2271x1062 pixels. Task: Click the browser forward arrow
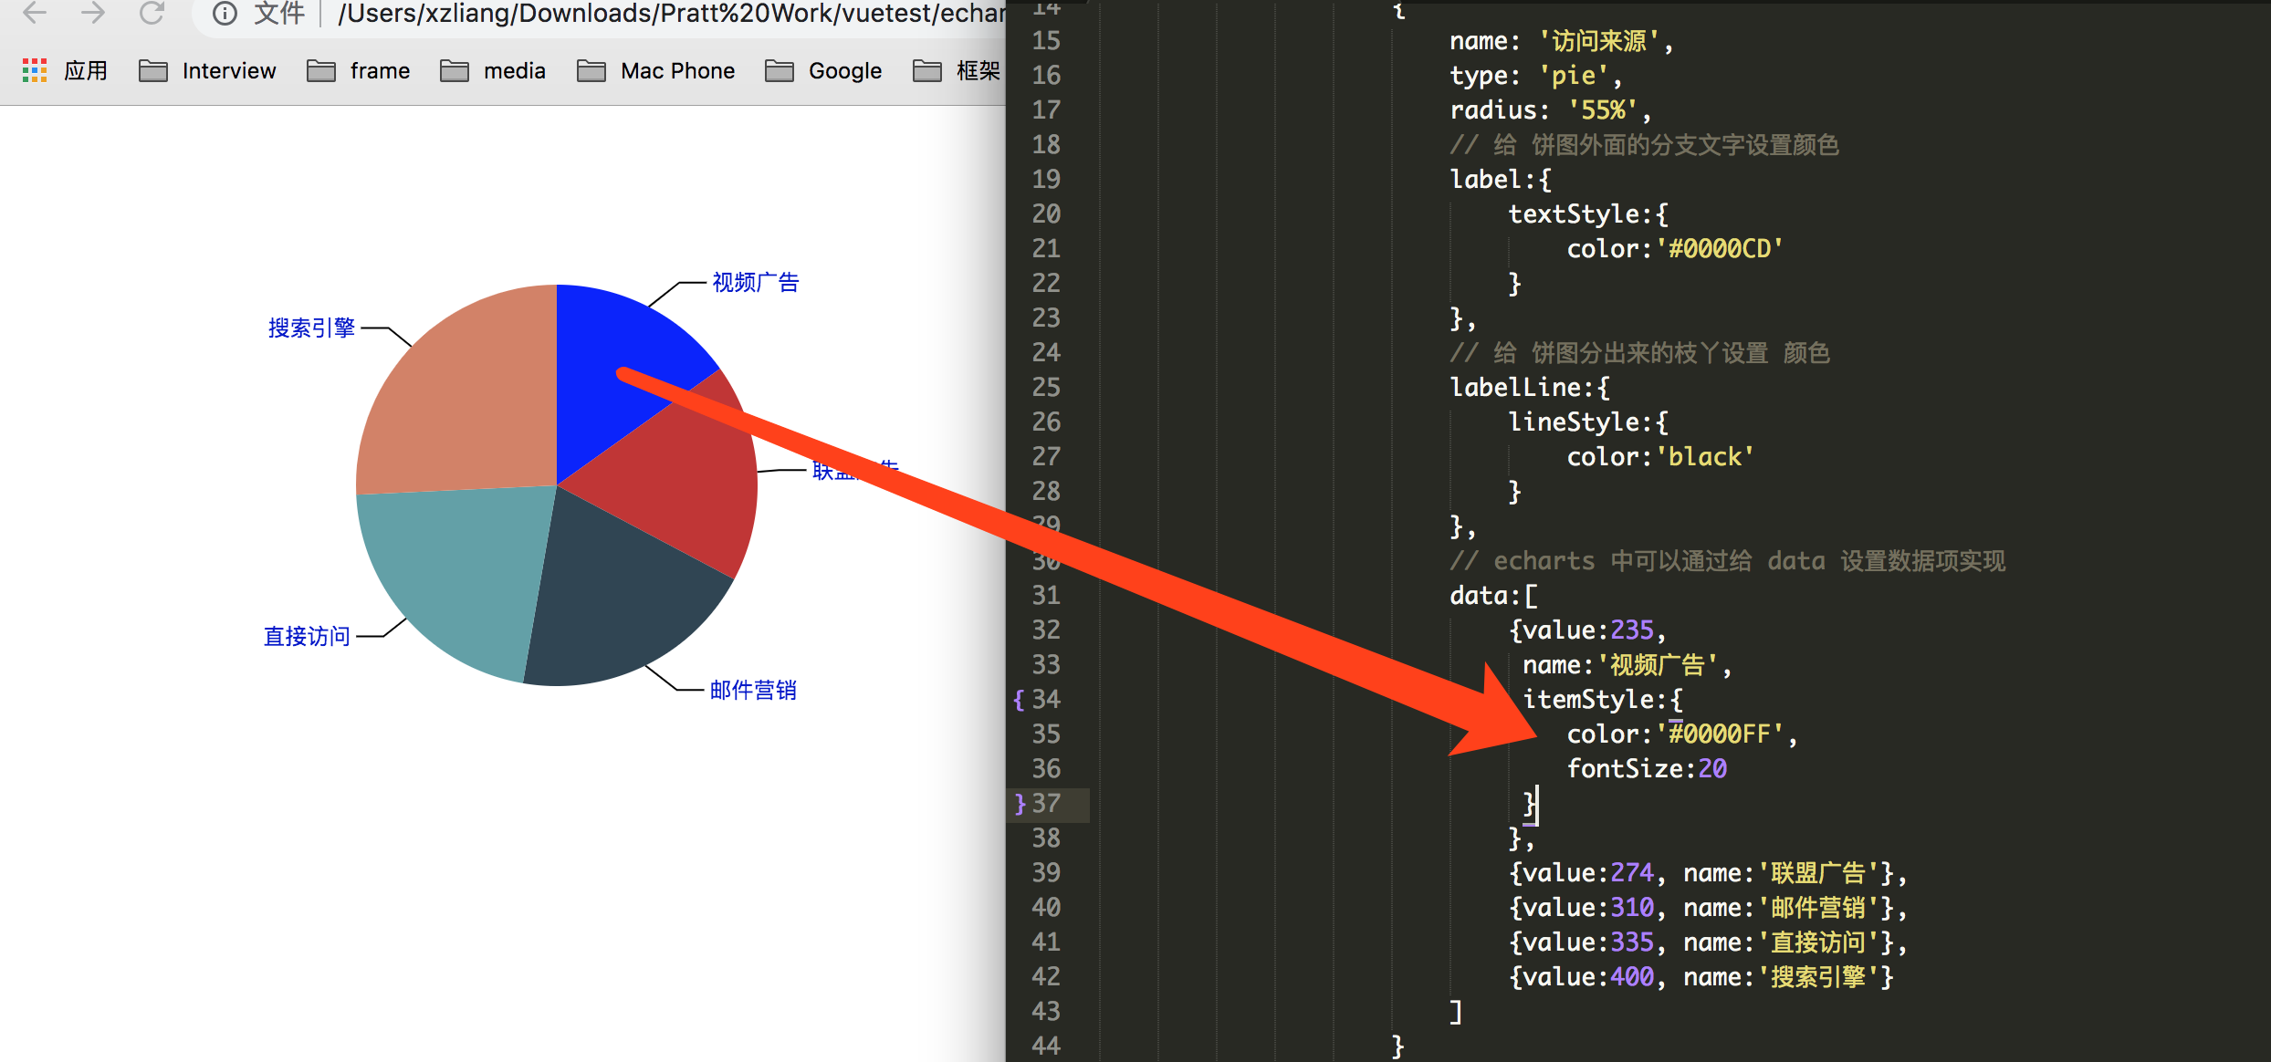93,13
